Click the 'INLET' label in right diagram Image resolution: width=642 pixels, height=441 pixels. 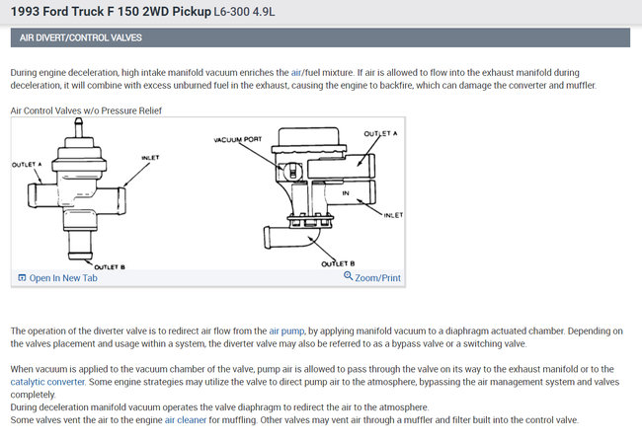click(x=393, y=215)
